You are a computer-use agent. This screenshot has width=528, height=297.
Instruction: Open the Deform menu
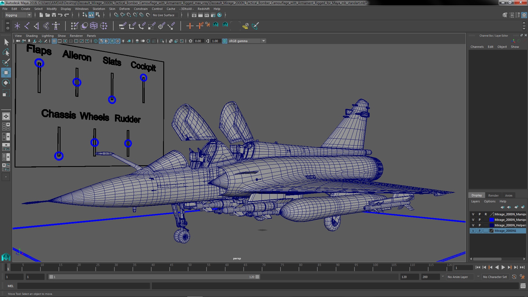(x=124, y=9)
